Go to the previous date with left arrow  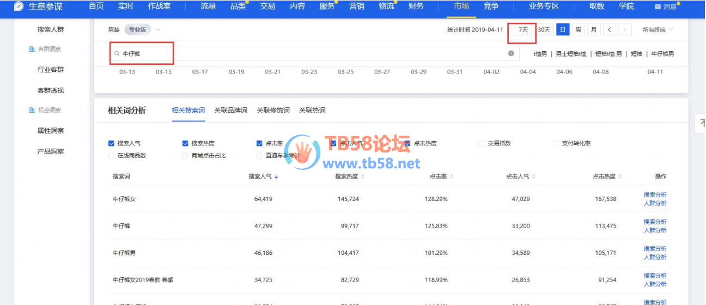[x=610, y=30]
